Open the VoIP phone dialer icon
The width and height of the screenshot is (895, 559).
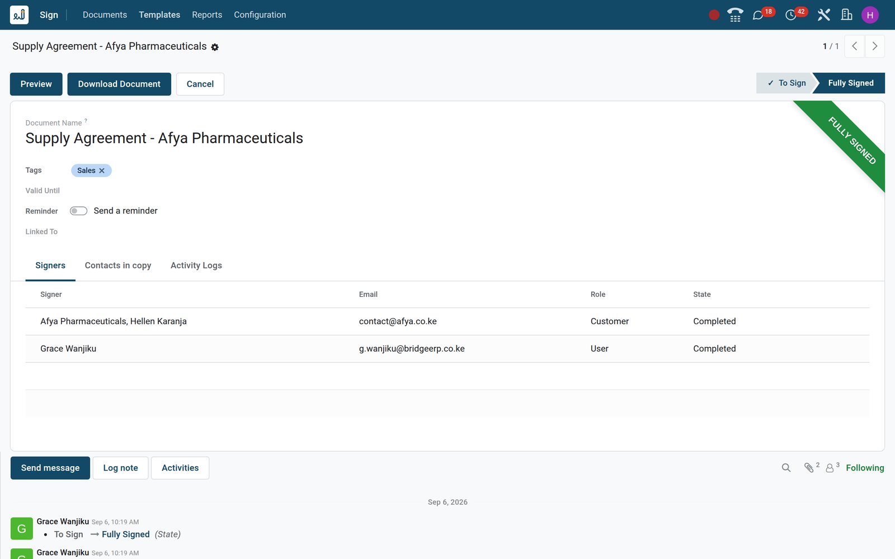coord(735,15)
